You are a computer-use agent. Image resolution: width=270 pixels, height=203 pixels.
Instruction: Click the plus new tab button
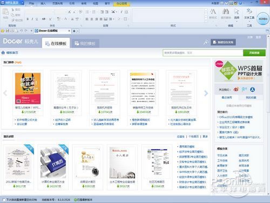pos(74,31)
